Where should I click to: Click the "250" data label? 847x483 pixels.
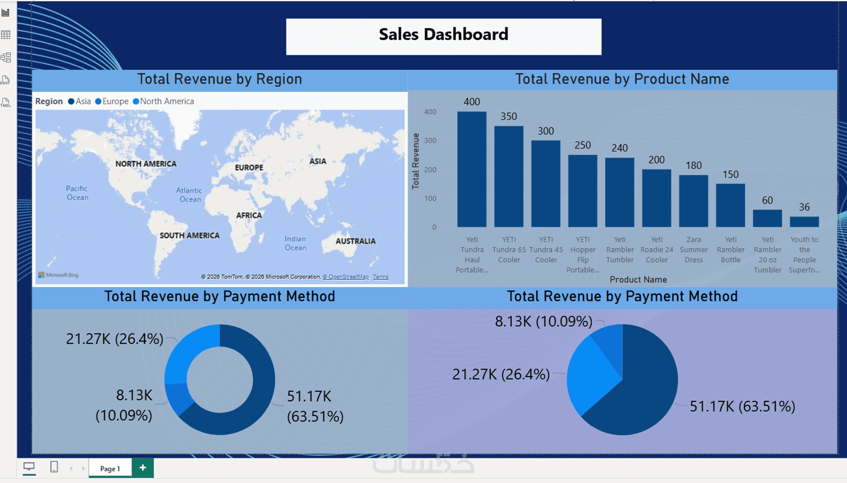(582, 145)
